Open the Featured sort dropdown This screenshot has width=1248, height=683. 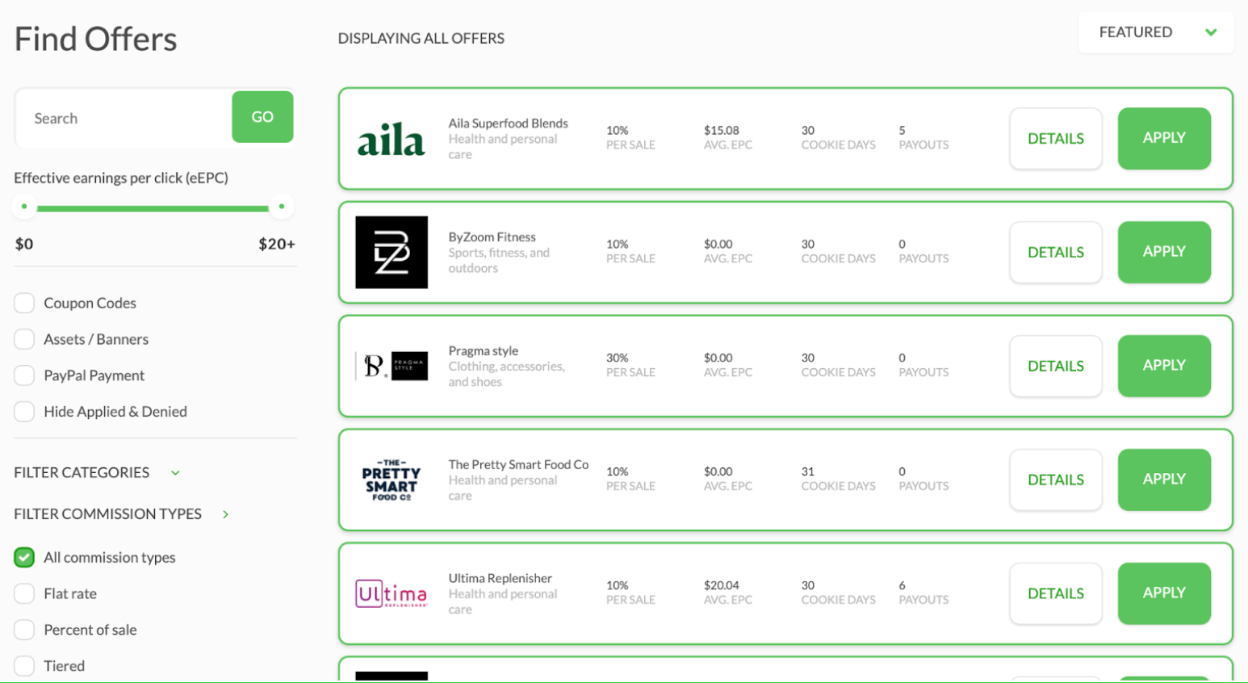coord(1155,32)
